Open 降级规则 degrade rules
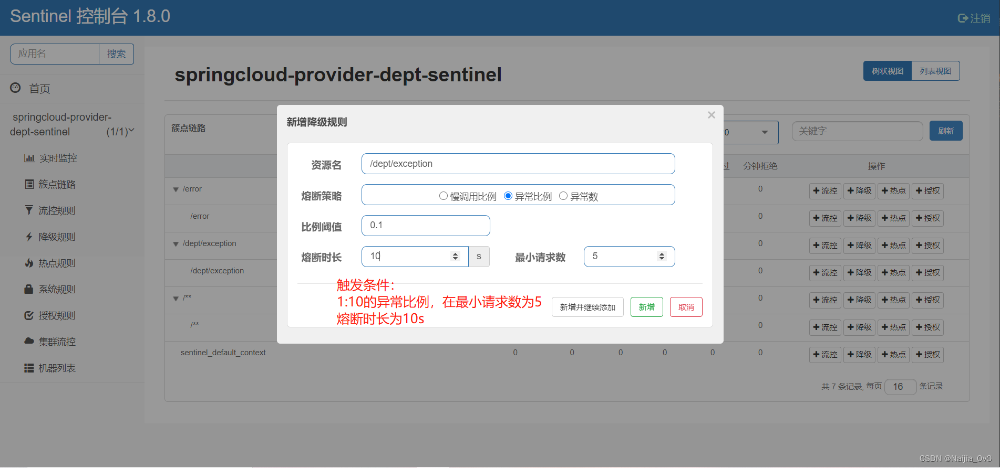 (x=50, y=237)
